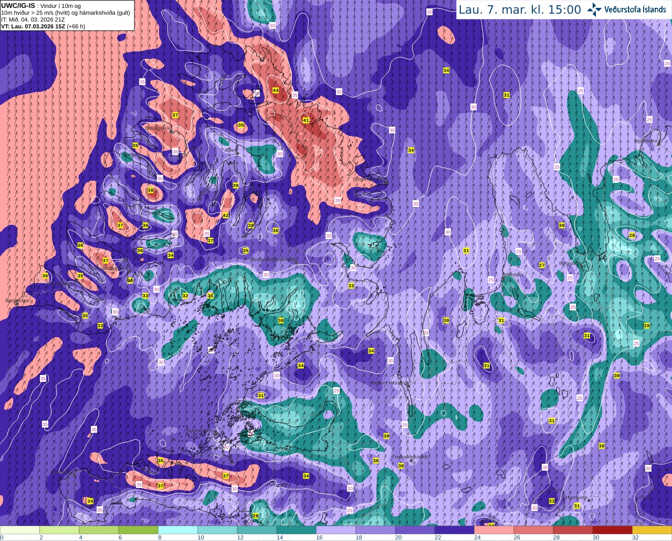Click the Hveravellir station label

576,496
